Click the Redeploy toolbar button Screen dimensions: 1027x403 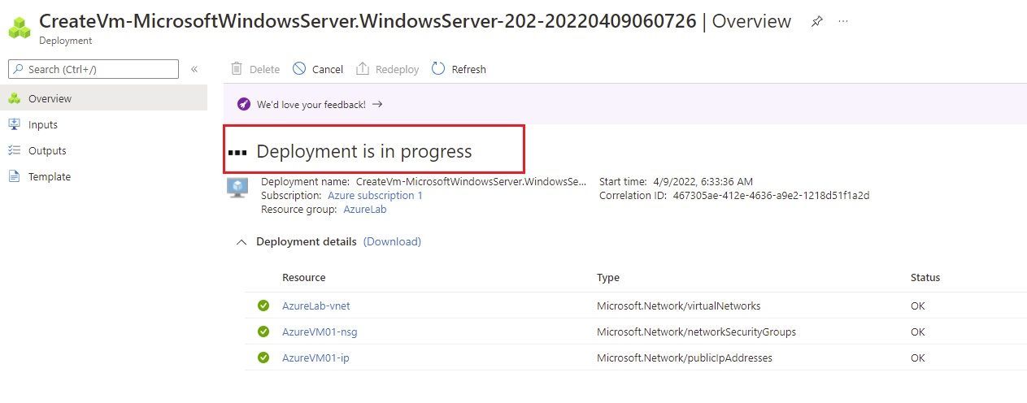pyautogui.click(x=388, y=69)
